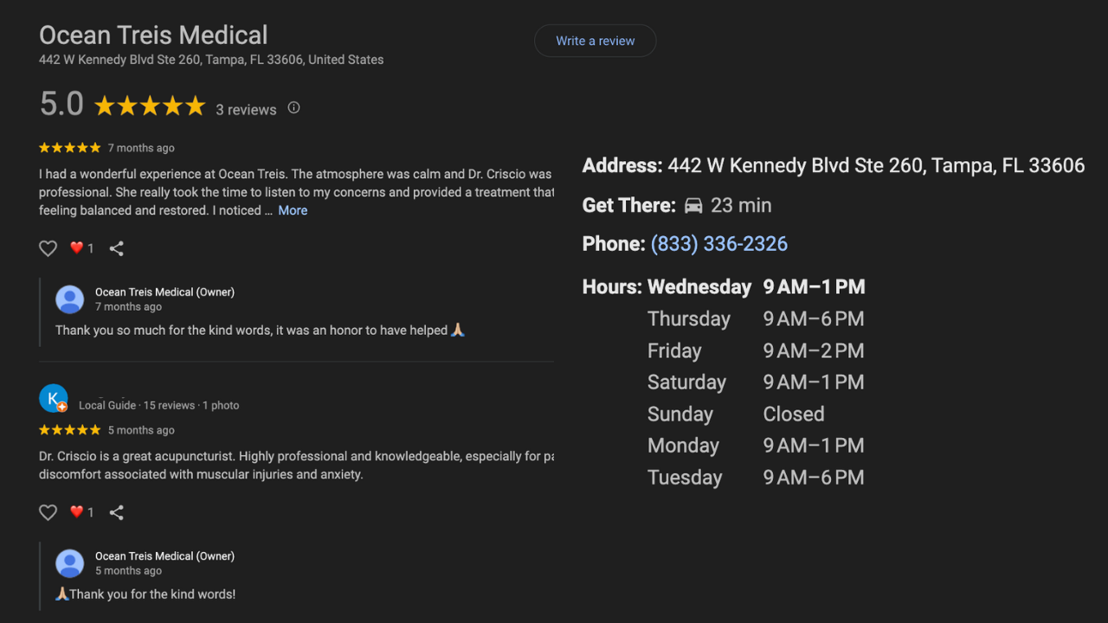Open reviewer K's profile avatar

(x=53, y=399)
